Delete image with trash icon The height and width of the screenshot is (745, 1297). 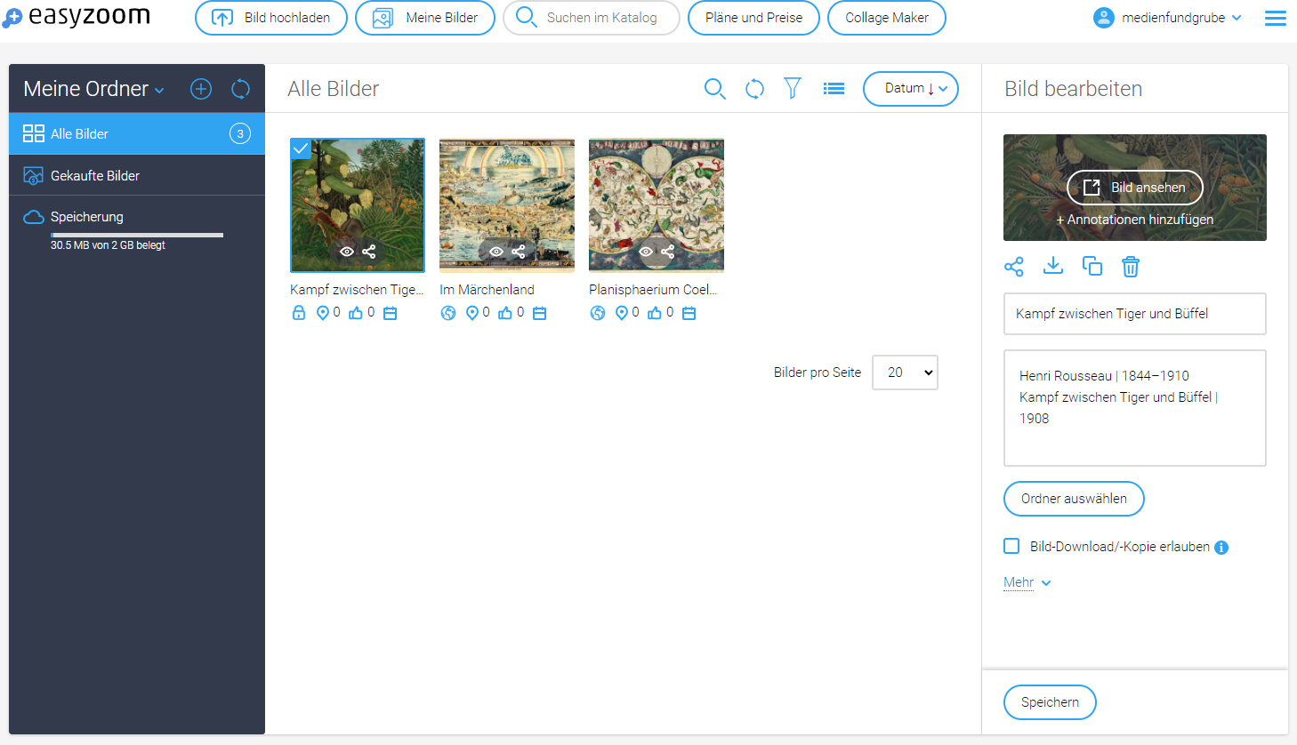[1131, 267]
